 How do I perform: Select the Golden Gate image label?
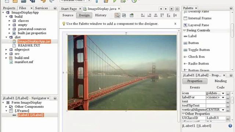(122, 73)
